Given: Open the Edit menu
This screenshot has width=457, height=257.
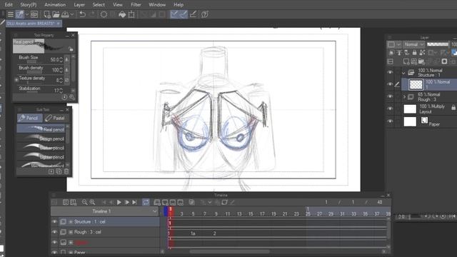Looking at the screenshot, I should pos(9,5).
